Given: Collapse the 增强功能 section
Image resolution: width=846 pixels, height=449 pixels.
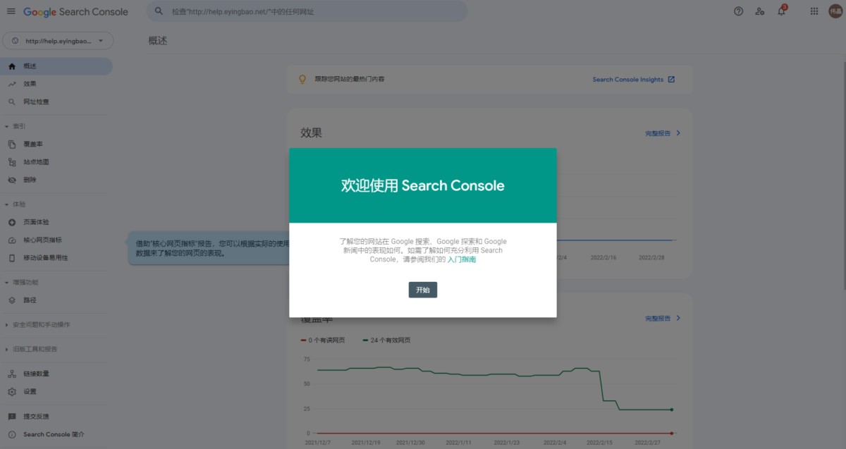Looking at the screenshot, I should click(22, 282).
